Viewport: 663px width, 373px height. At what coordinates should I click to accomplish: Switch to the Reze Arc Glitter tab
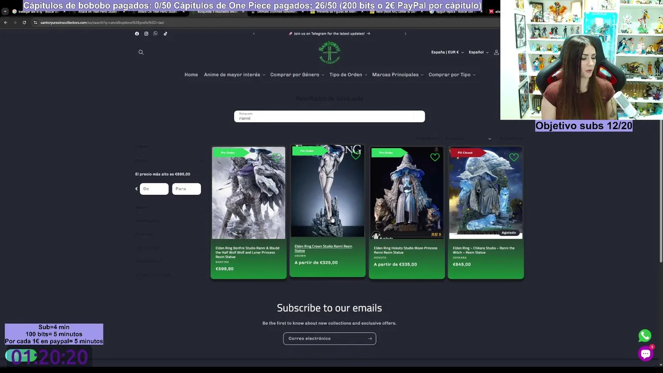click(x=396, y=11)
